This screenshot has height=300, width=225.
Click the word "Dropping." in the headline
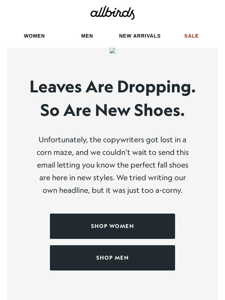point(156,87)
